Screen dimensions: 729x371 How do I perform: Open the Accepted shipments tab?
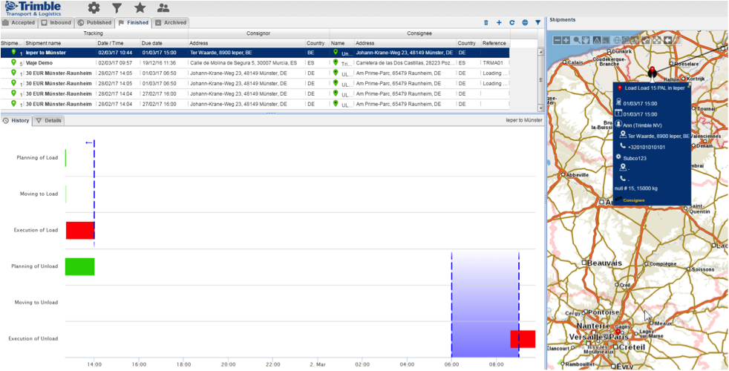tap(19, 23)
